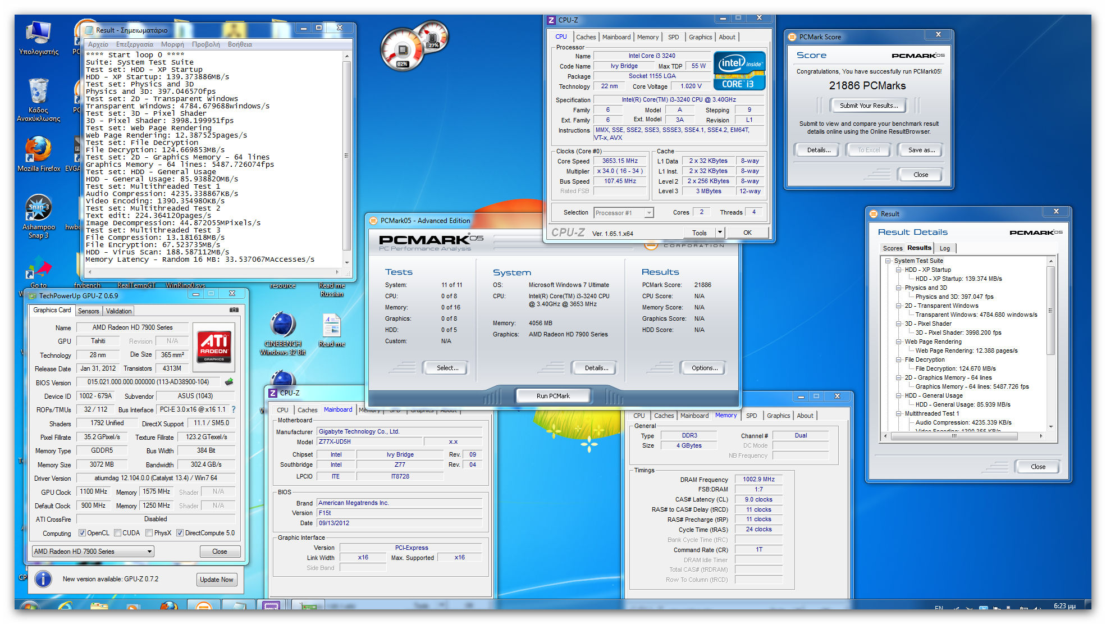
Task: Launch Mozilla Firefox from the desktop
Action: click(38, 153)
